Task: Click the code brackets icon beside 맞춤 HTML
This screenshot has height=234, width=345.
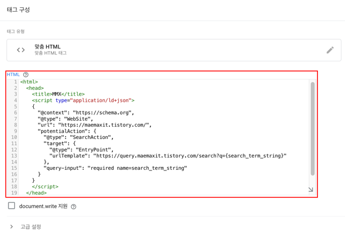Action: [21, 50]
